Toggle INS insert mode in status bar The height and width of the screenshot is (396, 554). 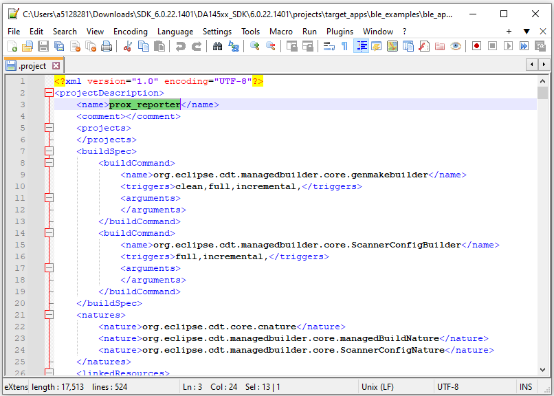pos(526,387)
